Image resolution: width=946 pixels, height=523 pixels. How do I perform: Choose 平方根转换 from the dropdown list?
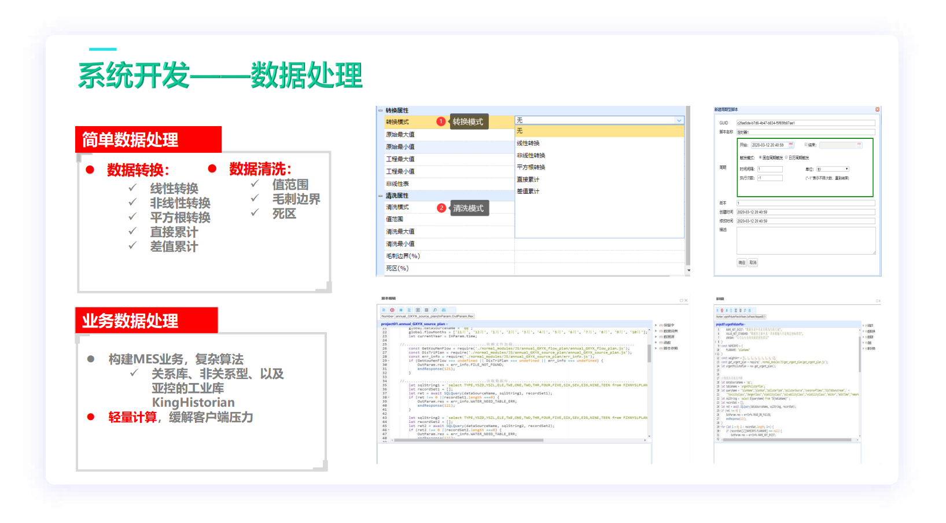click(x=531, y=167)
